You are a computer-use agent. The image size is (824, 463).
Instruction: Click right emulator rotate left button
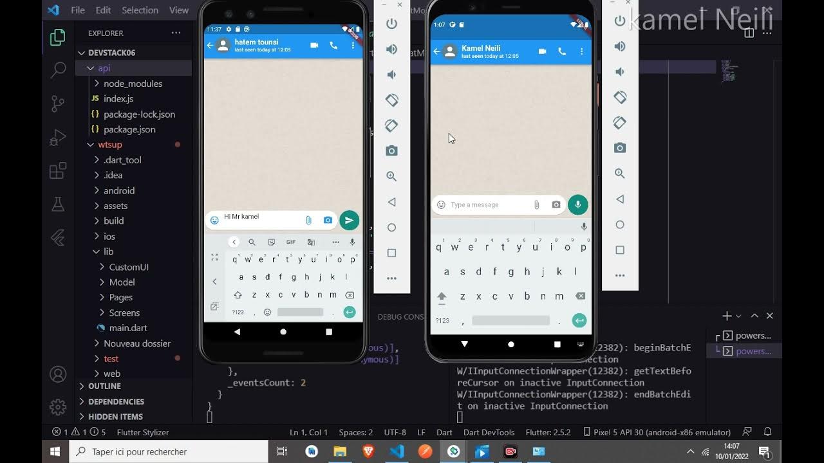pyautogui.click(x=620, y=97)
